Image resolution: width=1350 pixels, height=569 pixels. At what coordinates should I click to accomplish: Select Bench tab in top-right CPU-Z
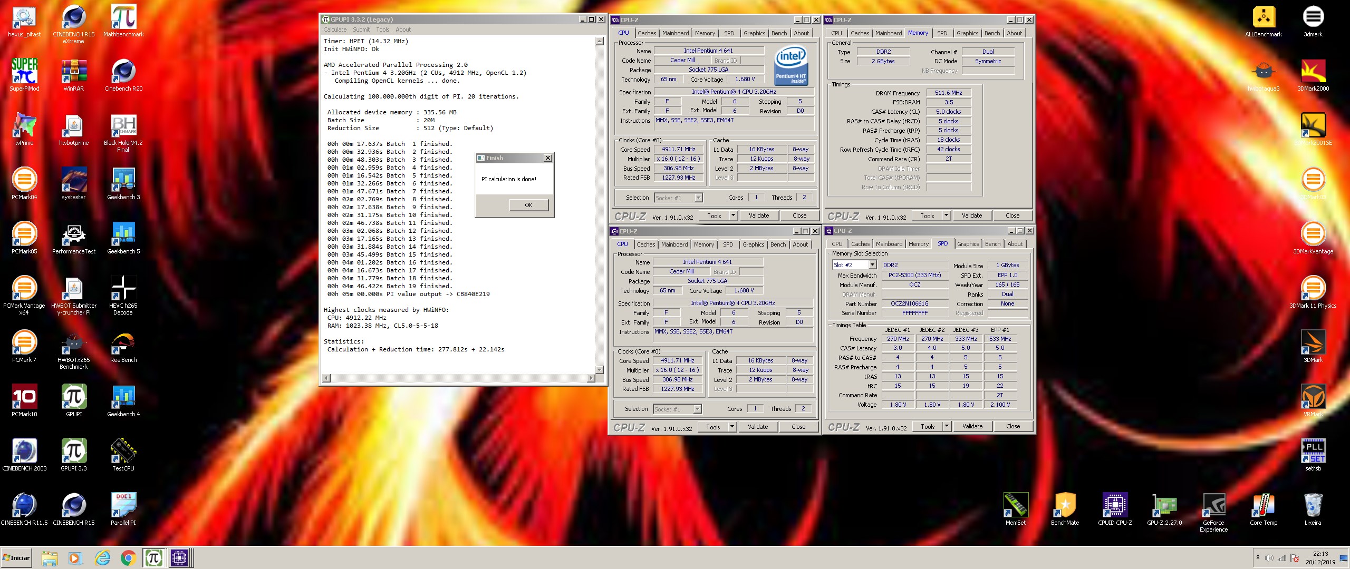coord(992,33)
